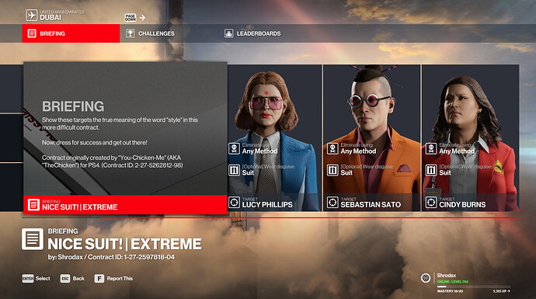The height and width of the screenshot is (299, 536).
Task: Click the Briefing document icon in red tab
Action: coord(32,33)
